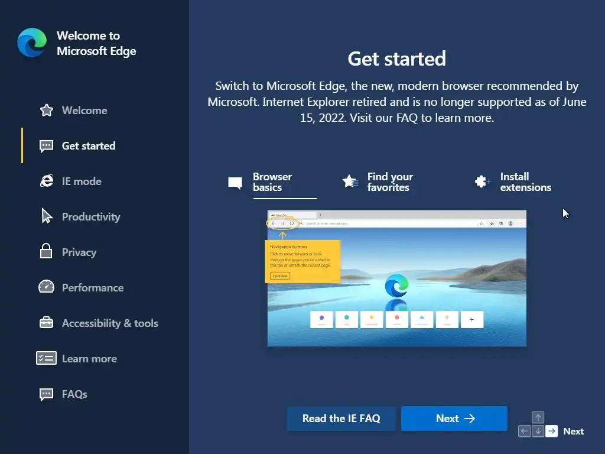Click the Microsoft Edge logo
This screenshot has height=454, width=605.
[32, 43]
